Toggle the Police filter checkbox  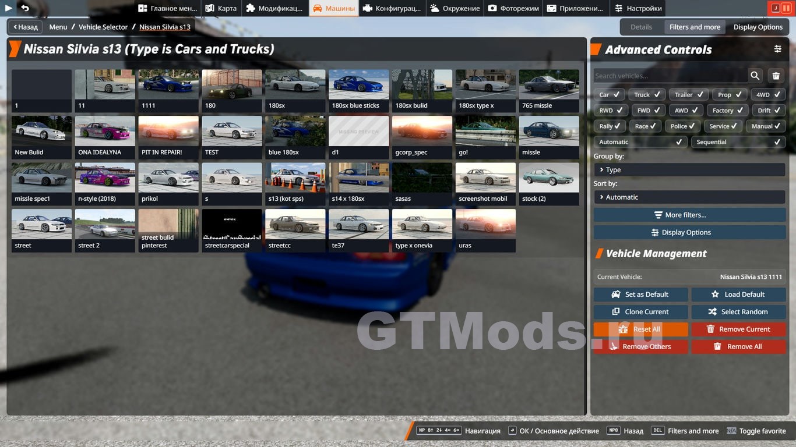tap(683, 126)
